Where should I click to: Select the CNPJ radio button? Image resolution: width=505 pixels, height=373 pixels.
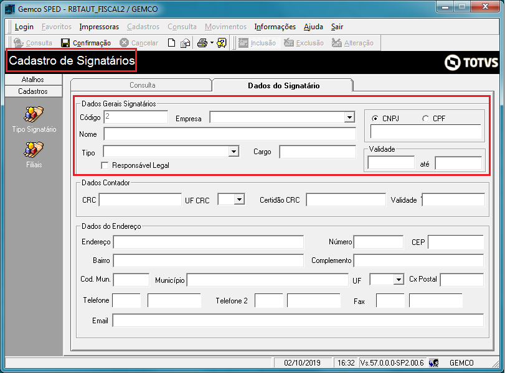pyautogui.click(x=375, y=118)
